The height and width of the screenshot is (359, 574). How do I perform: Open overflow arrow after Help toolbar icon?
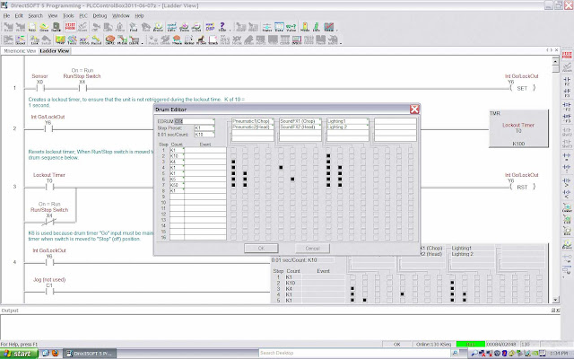pos(230,30)
